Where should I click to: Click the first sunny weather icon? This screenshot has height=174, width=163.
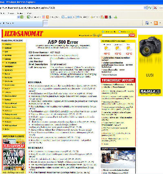coord(106,48)
